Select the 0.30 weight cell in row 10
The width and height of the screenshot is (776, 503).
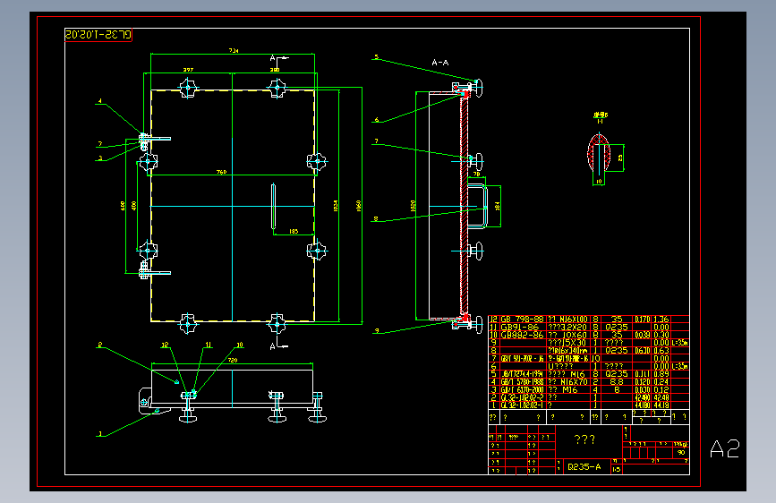(x=661, y=335)
